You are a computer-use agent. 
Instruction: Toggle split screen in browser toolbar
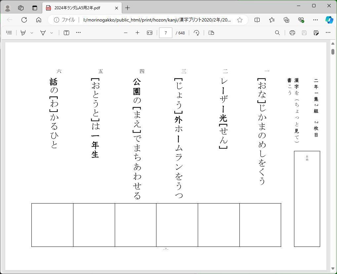pyautogui.click(x=257, y=20)
